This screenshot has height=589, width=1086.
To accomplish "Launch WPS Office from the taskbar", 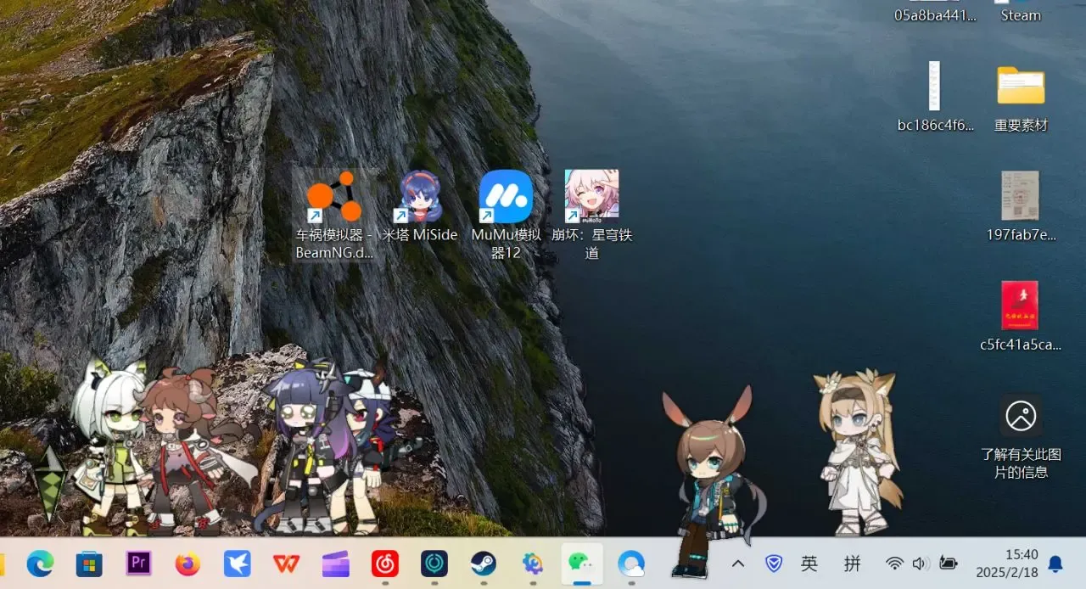I will click(x=286, y=563).
